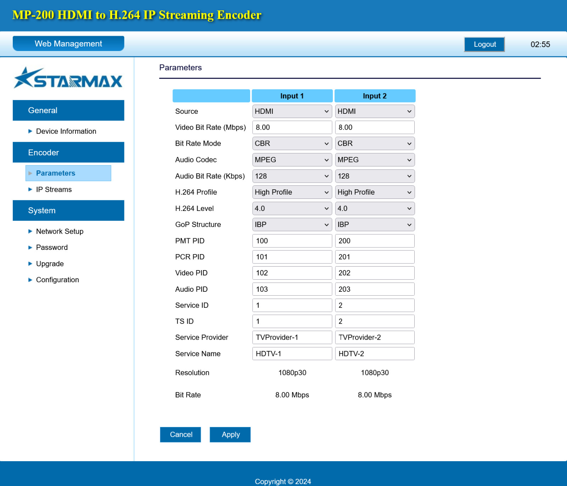Focus the Input 2 Video Bit Rate field

pyautogui.click(x=375, y=127)
